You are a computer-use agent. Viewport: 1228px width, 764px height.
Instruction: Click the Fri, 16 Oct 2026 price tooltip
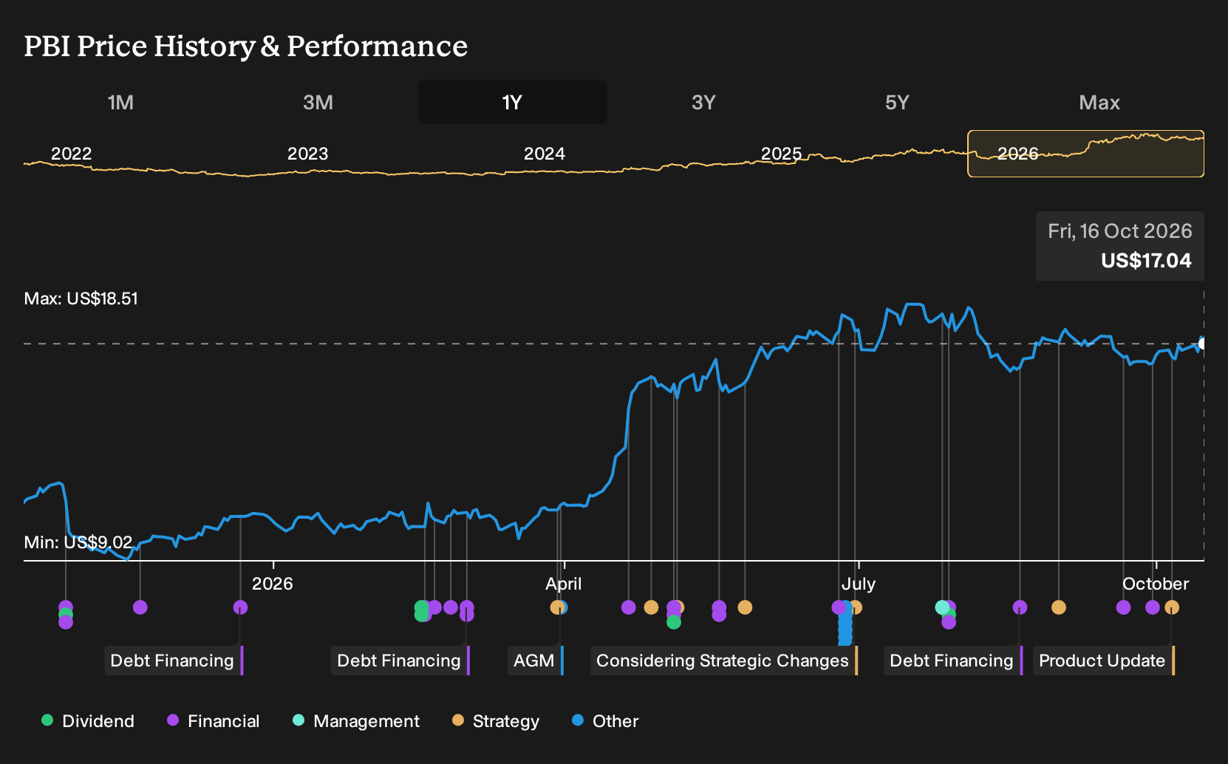(x=1119, y=246)
